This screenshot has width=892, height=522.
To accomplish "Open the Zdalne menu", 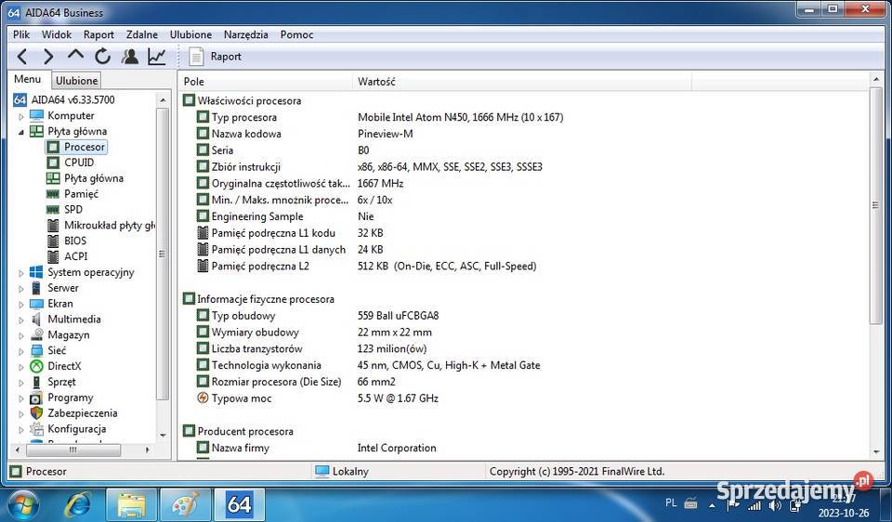I will coord(141,34).
